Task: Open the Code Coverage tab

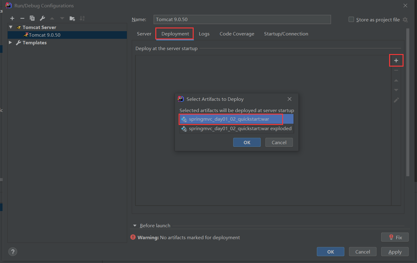Action: (x=237, y=34)
